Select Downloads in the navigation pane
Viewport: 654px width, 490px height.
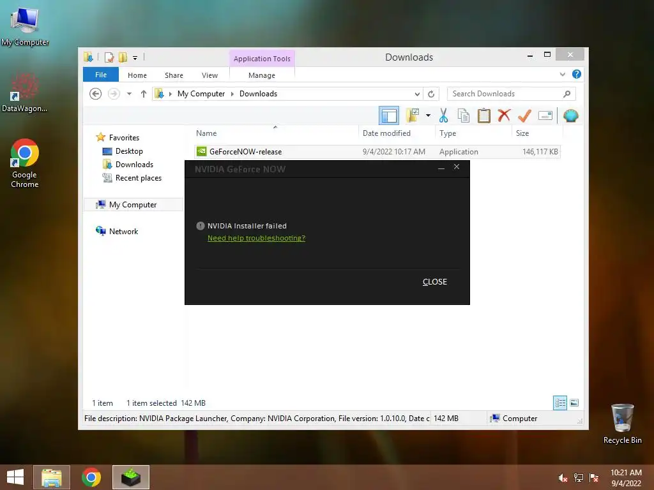click(134, 164)
